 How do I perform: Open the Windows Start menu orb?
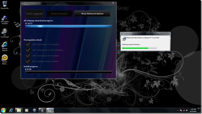(3, 110)
